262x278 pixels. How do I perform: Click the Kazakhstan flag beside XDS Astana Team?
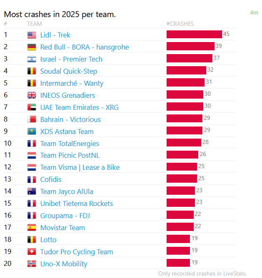(32, 132)
